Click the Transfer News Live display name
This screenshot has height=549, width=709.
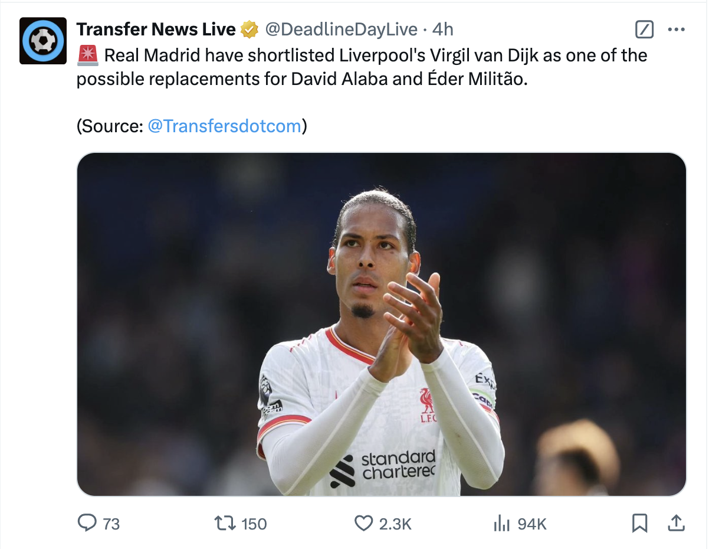click(156, 29)
